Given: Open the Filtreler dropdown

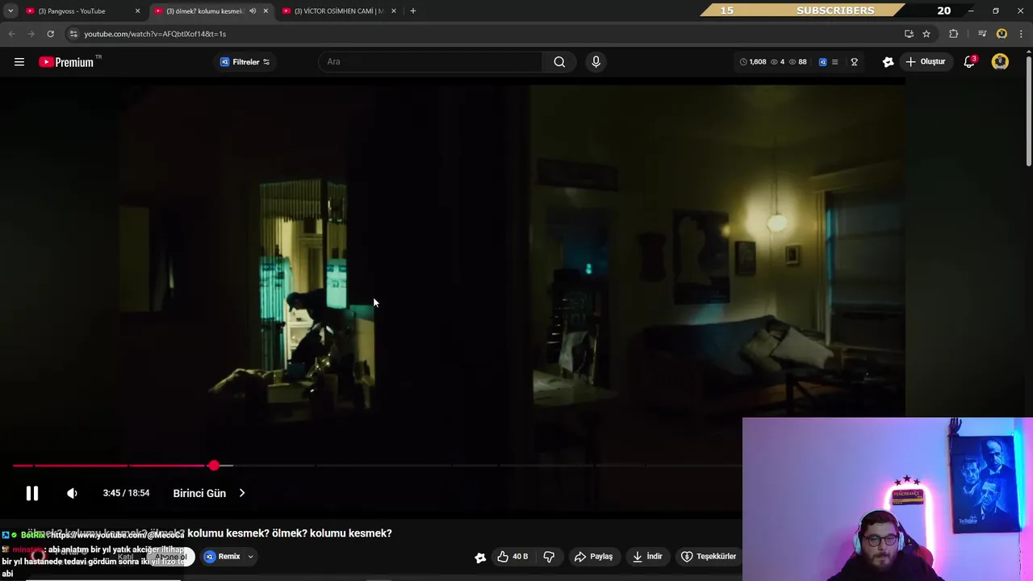Looking at the screenshot, I should coord(245,62).
